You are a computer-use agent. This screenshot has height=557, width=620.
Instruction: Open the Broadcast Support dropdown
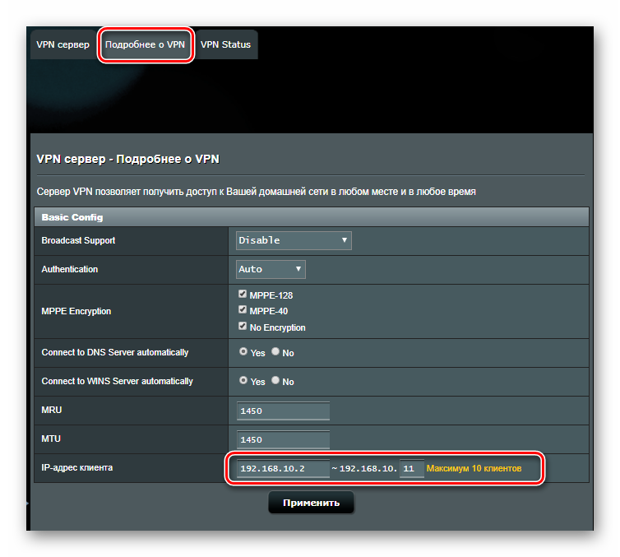point(294,240)
